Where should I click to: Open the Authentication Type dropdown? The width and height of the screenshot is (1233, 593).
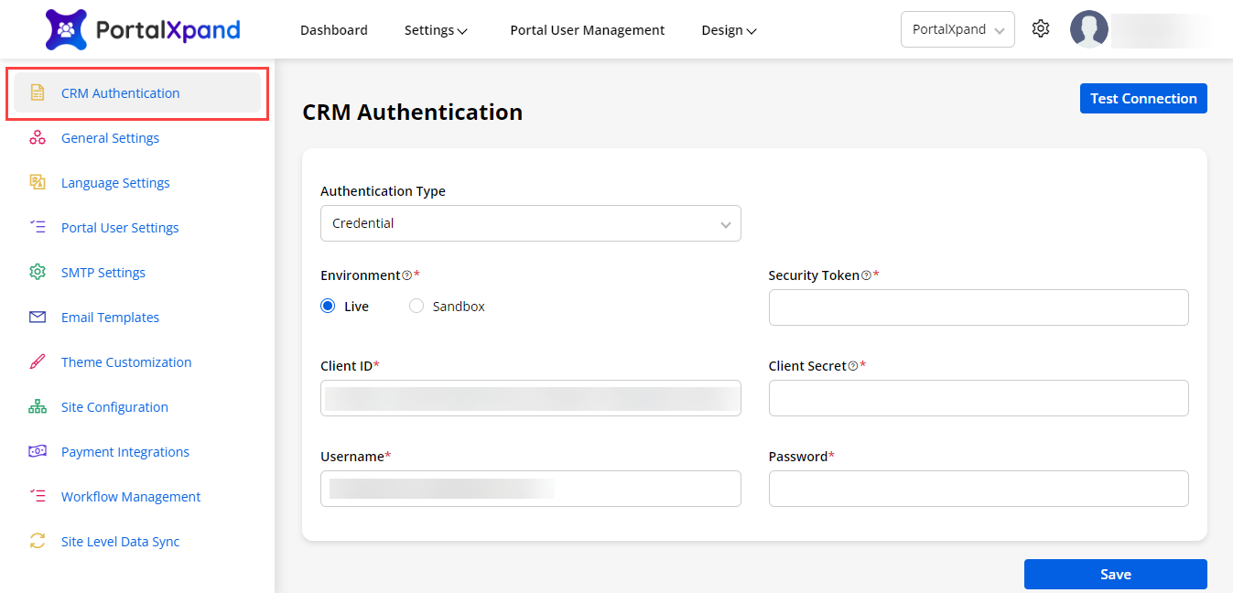(530, 223)
